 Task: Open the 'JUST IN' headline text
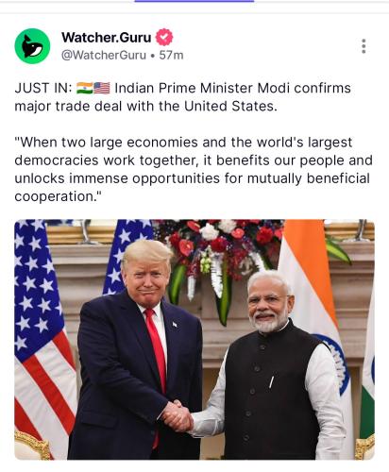coord(182,97)
